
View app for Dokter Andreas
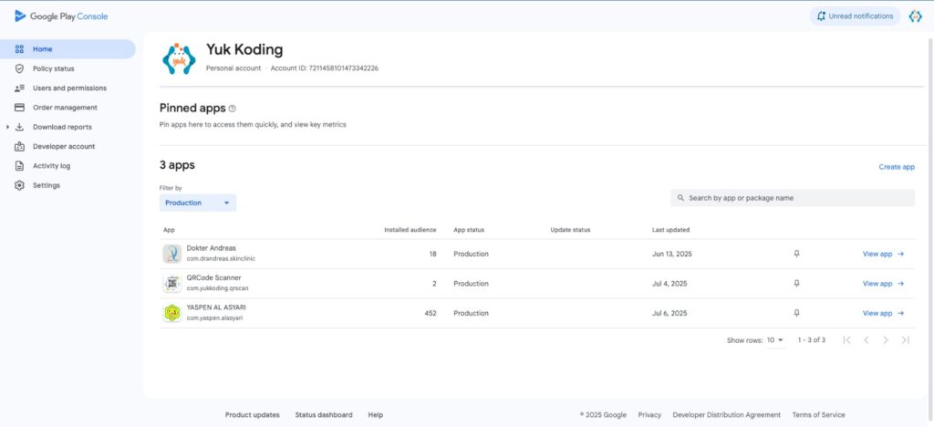point(883,254)
